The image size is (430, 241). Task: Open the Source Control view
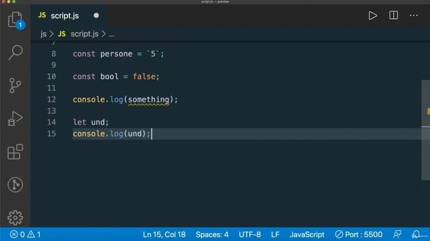pos(15,86)
